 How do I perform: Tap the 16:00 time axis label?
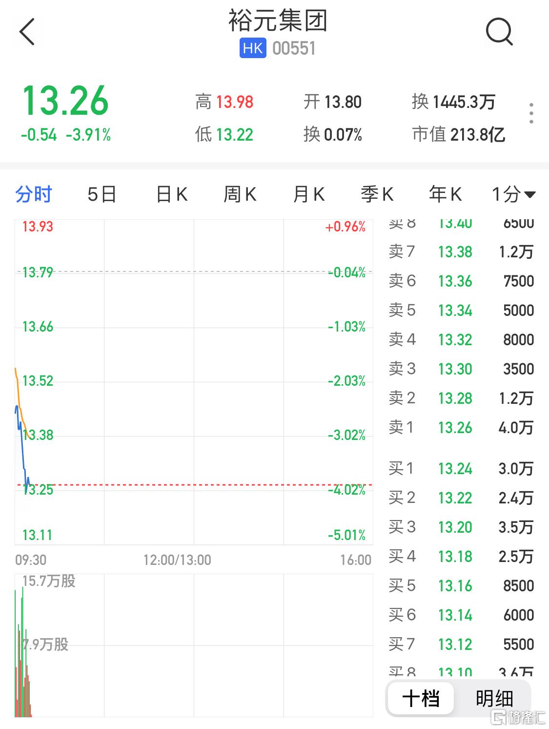pyautogui.click(x=356, y=560)
